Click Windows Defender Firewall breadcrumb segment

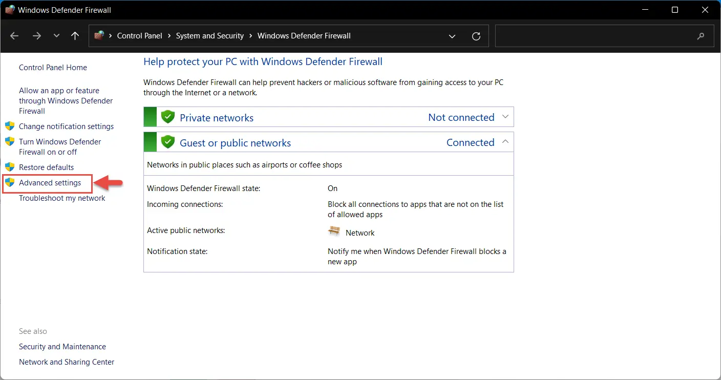click(x=304, y=36)
